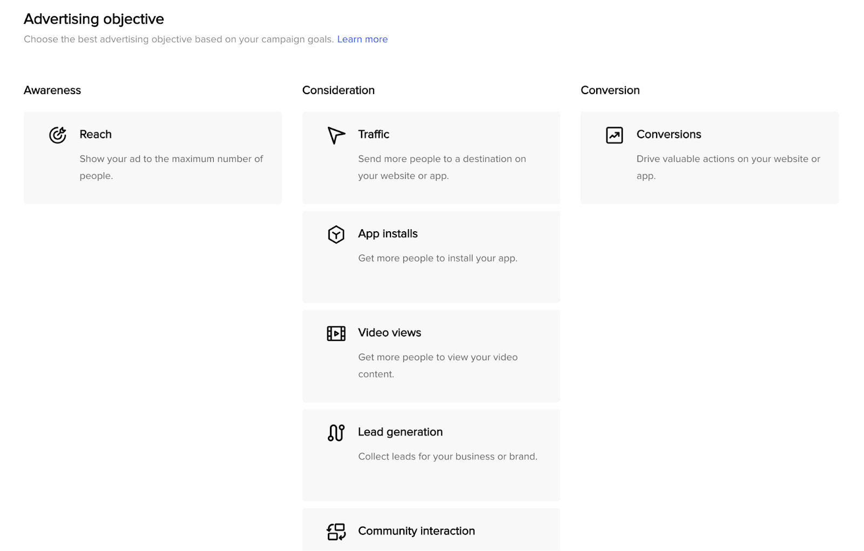Click the Conversions chart icon
Image resolution: width=864 pixels, height=551 pixels.
click(x=615, y=135)
